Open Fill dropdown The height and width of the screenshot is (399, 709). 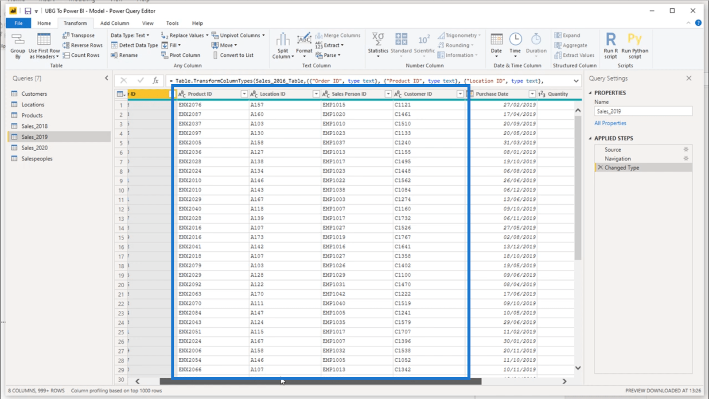coord(171,45)
